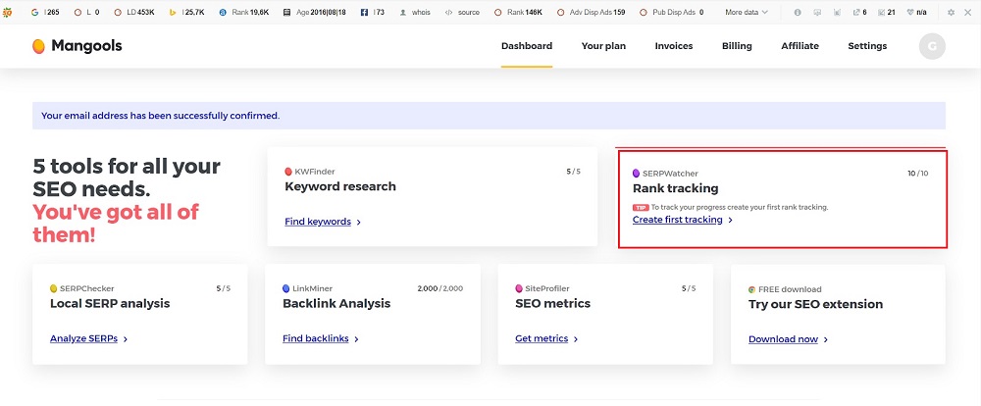
Task: Click the Mangools logo
Action: tap(77, 46)
